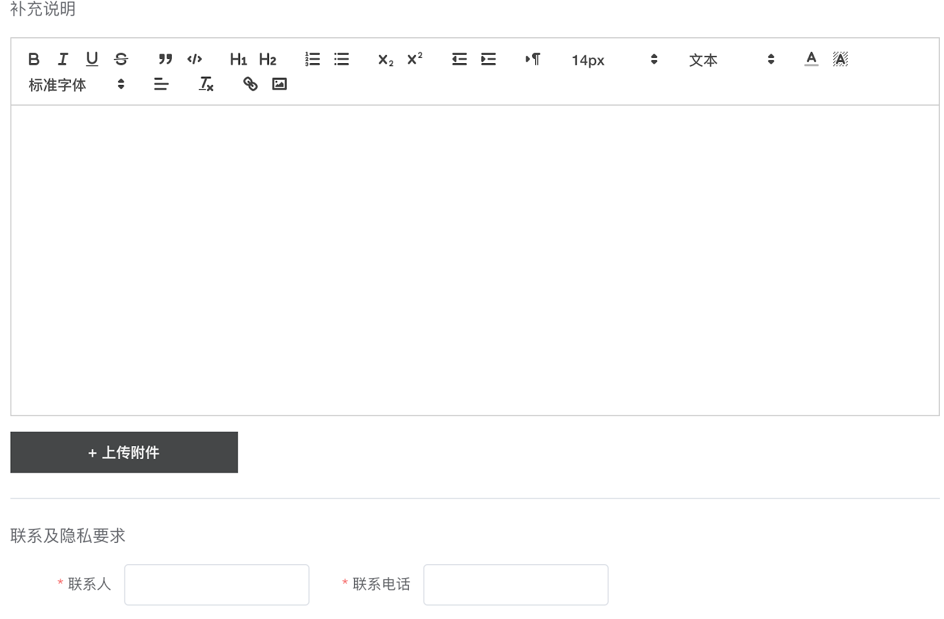Switch text direction to right-to-left
This screenshot has width=944, height=619.
[532, 59]
